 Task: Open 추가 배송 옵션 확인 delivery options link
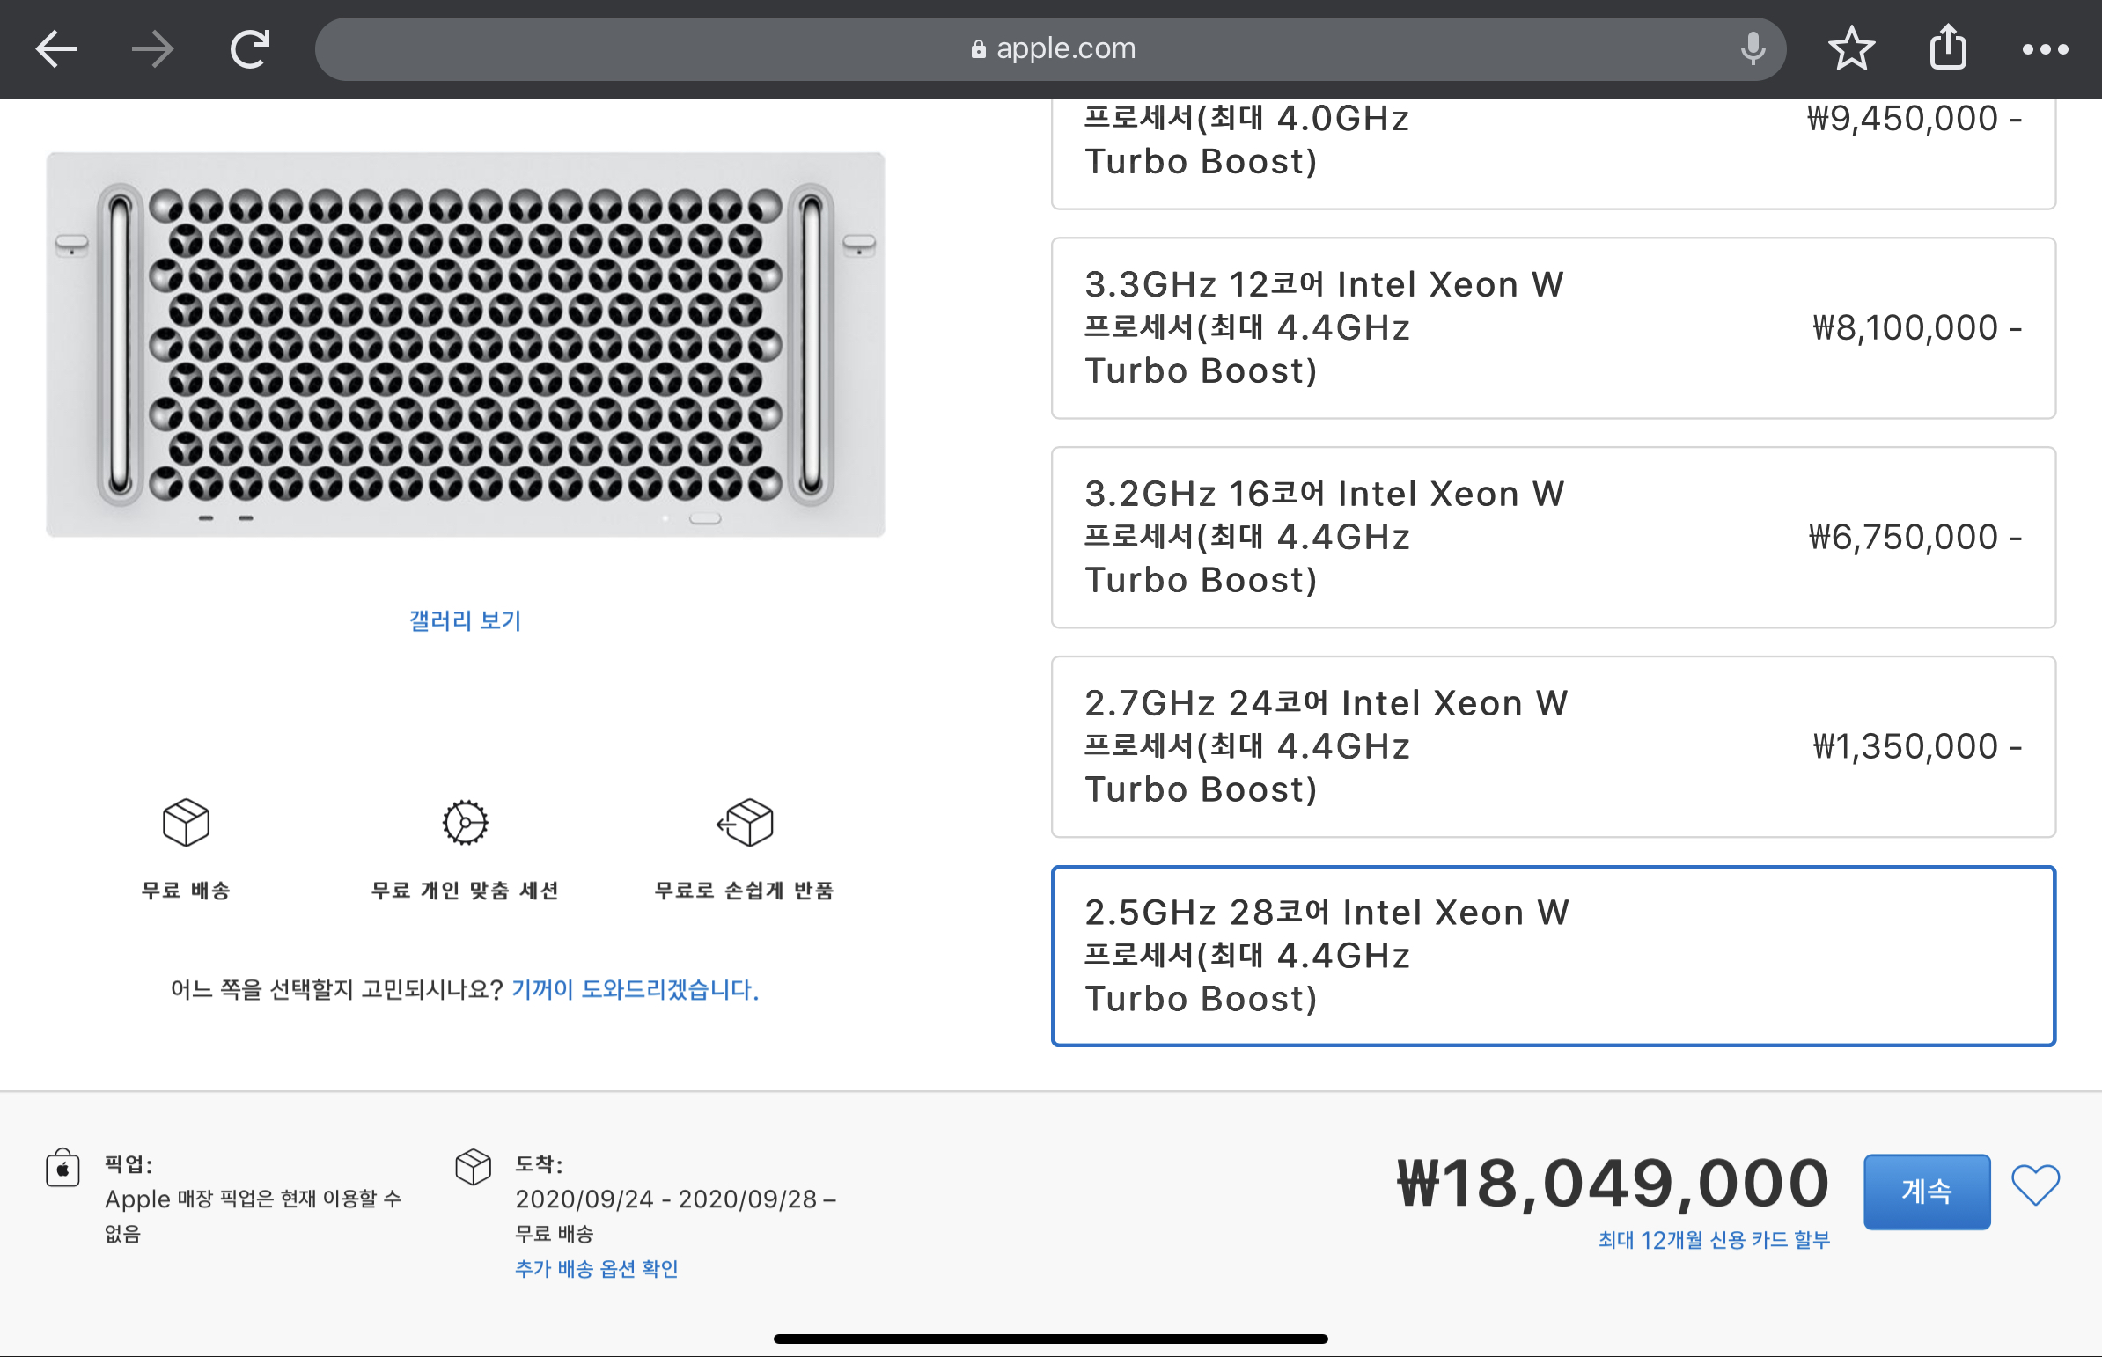pos(596,1269)
